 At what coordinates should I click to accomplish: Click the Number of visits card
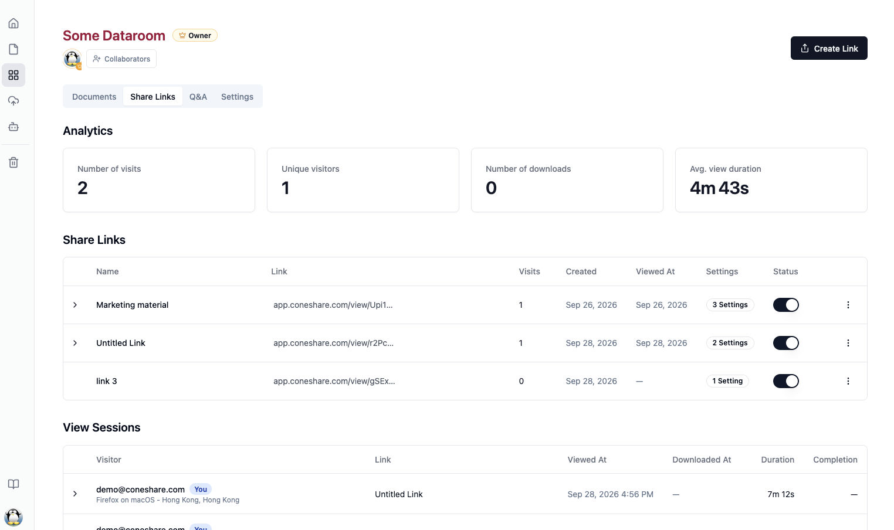coord(159,180)
